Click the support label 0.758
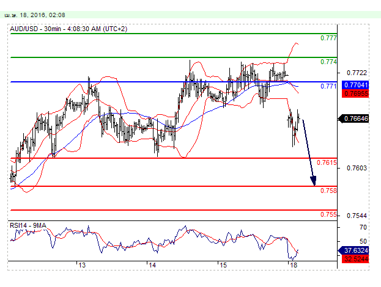381x287 pixels. pos(328,191)
